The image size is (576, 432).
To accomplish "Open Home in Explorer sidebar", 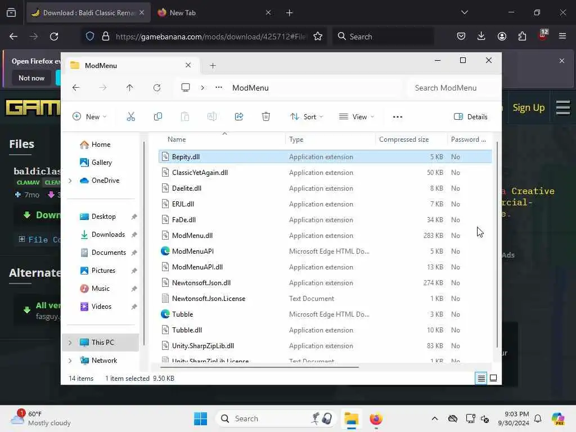I will coord(94,145).
